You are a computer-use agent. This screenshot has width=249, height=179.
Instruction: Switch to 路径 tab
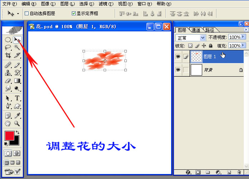point(209,30)
